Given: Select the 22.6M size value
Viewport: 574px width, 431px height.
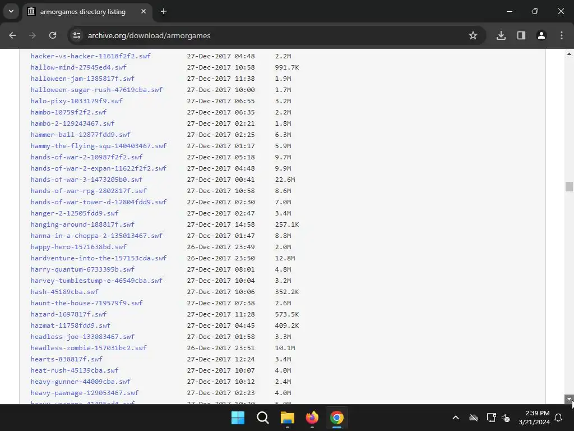Looking at the screenshot, I should (x=285, y=180).
